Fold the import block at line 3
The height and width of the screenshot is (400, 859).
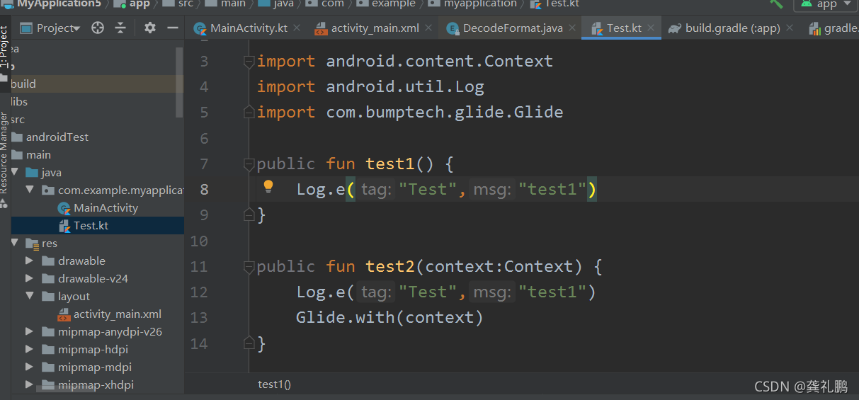[x=249, y=62]
